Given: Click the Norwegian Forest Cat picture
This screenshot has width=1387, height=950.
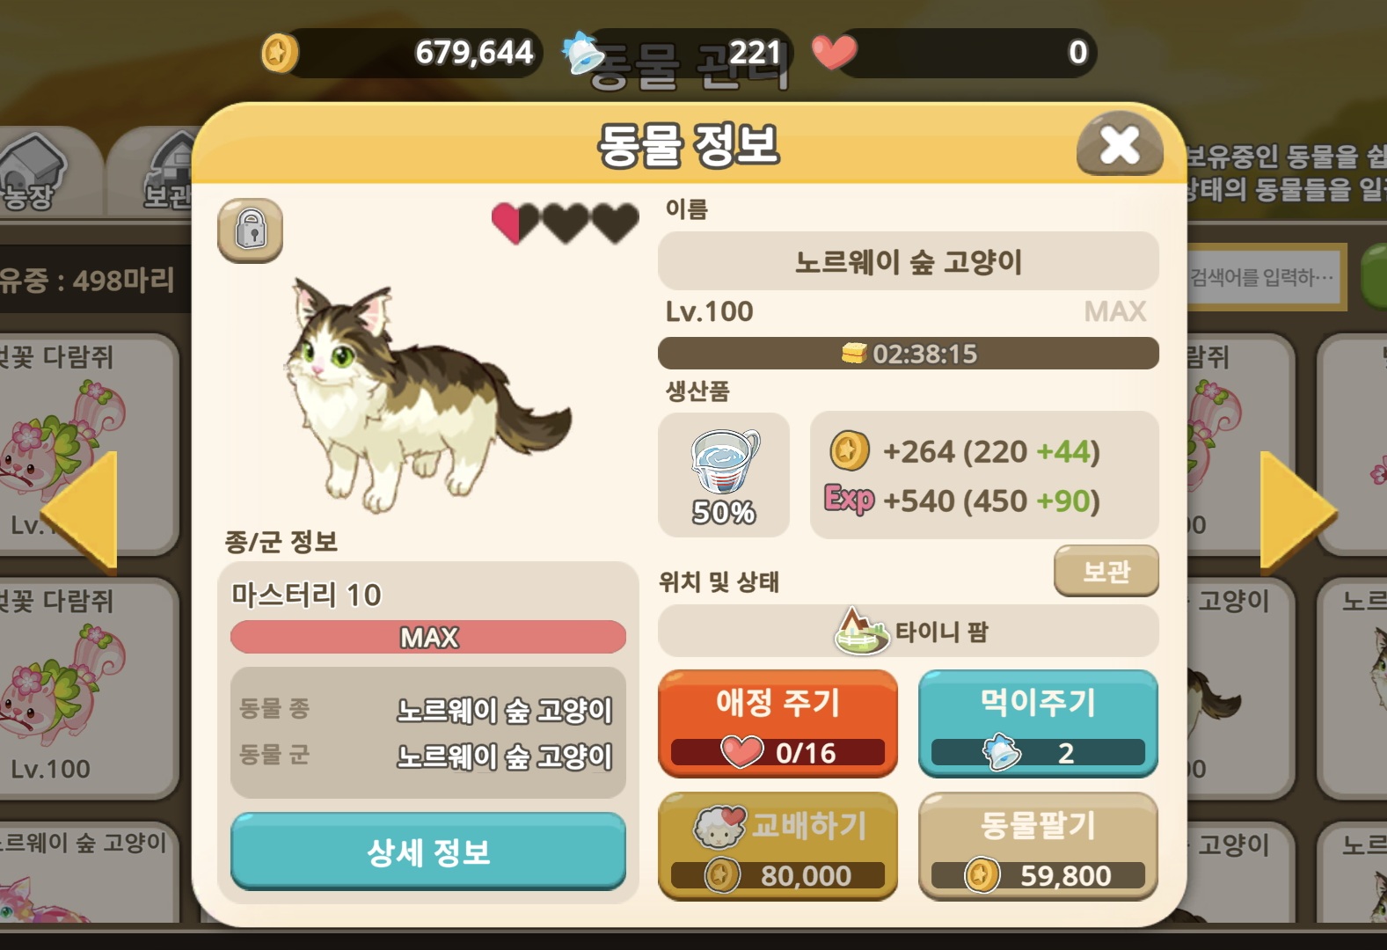Looking at the screenshot, I should pos(427,396).
